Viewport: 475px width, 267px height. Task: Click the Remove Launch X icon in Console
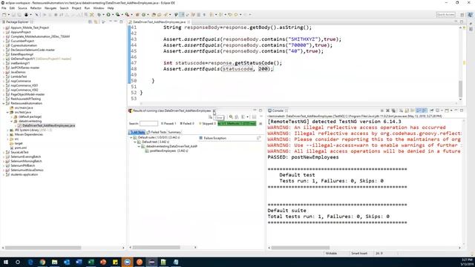(x=387, y=111)
